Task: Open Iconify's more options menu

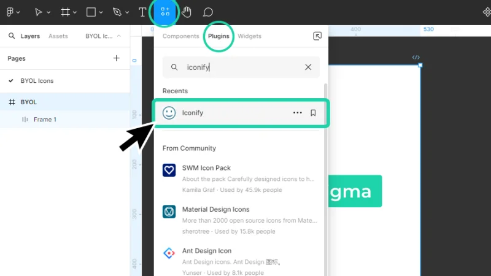Action: 298,113
